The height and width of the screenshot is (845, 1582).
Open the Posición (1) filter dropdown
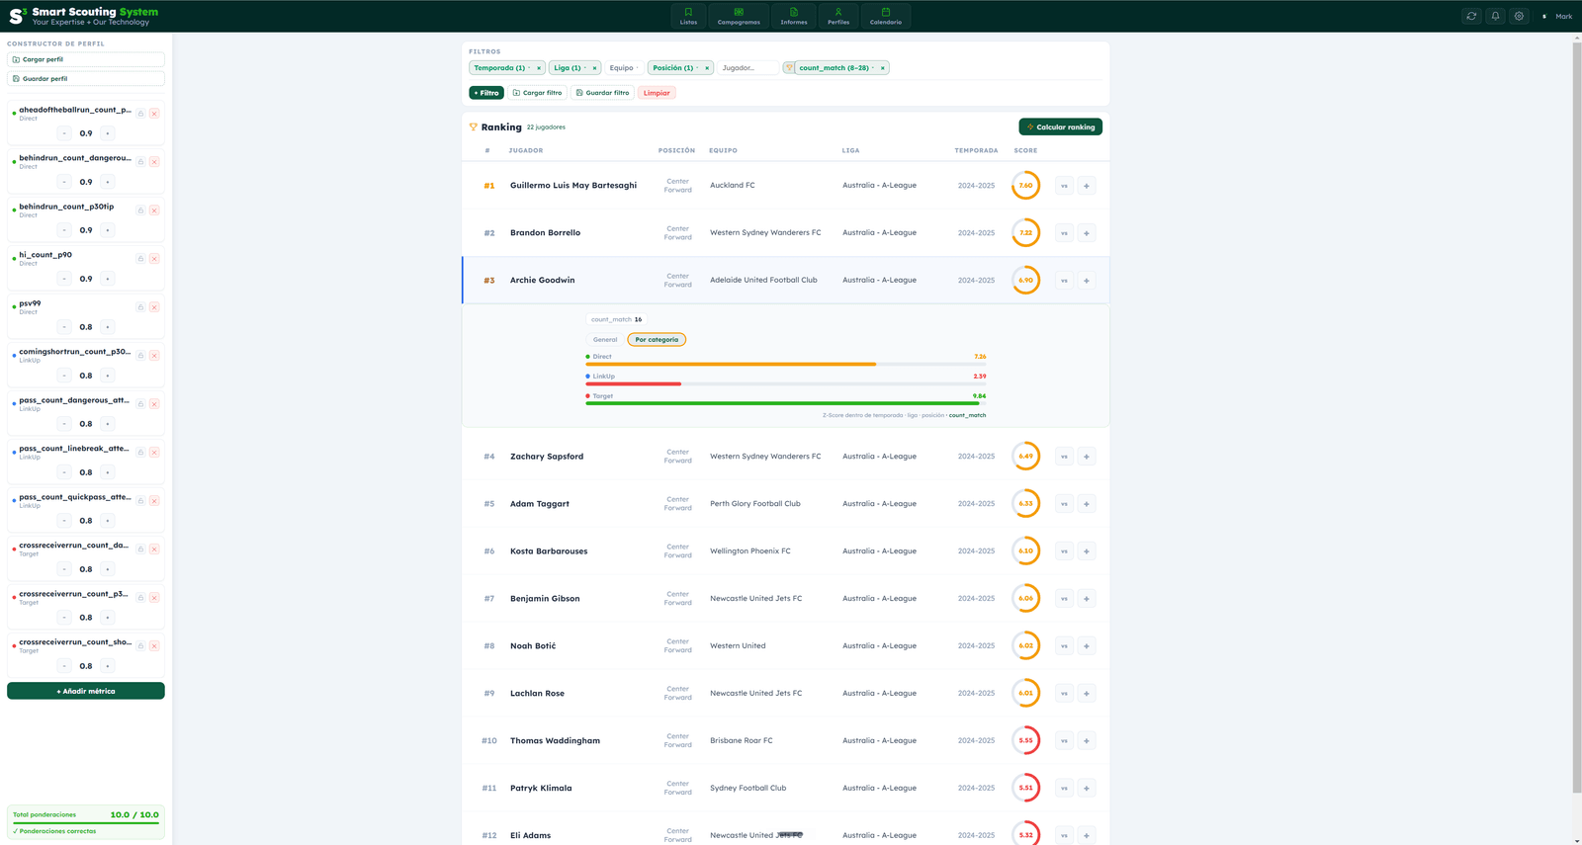click(674, 68)
